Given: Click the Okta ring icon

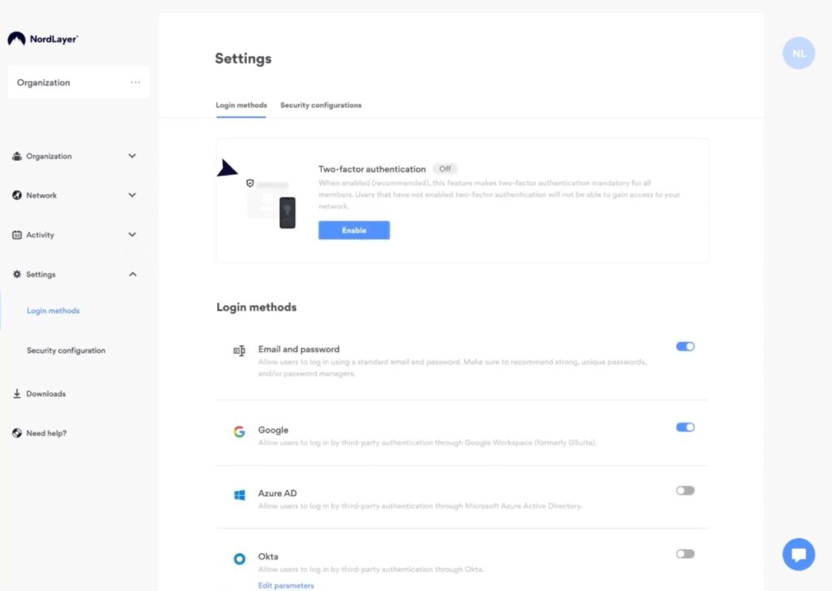Looking at the screenshot, I should (240, 558).
